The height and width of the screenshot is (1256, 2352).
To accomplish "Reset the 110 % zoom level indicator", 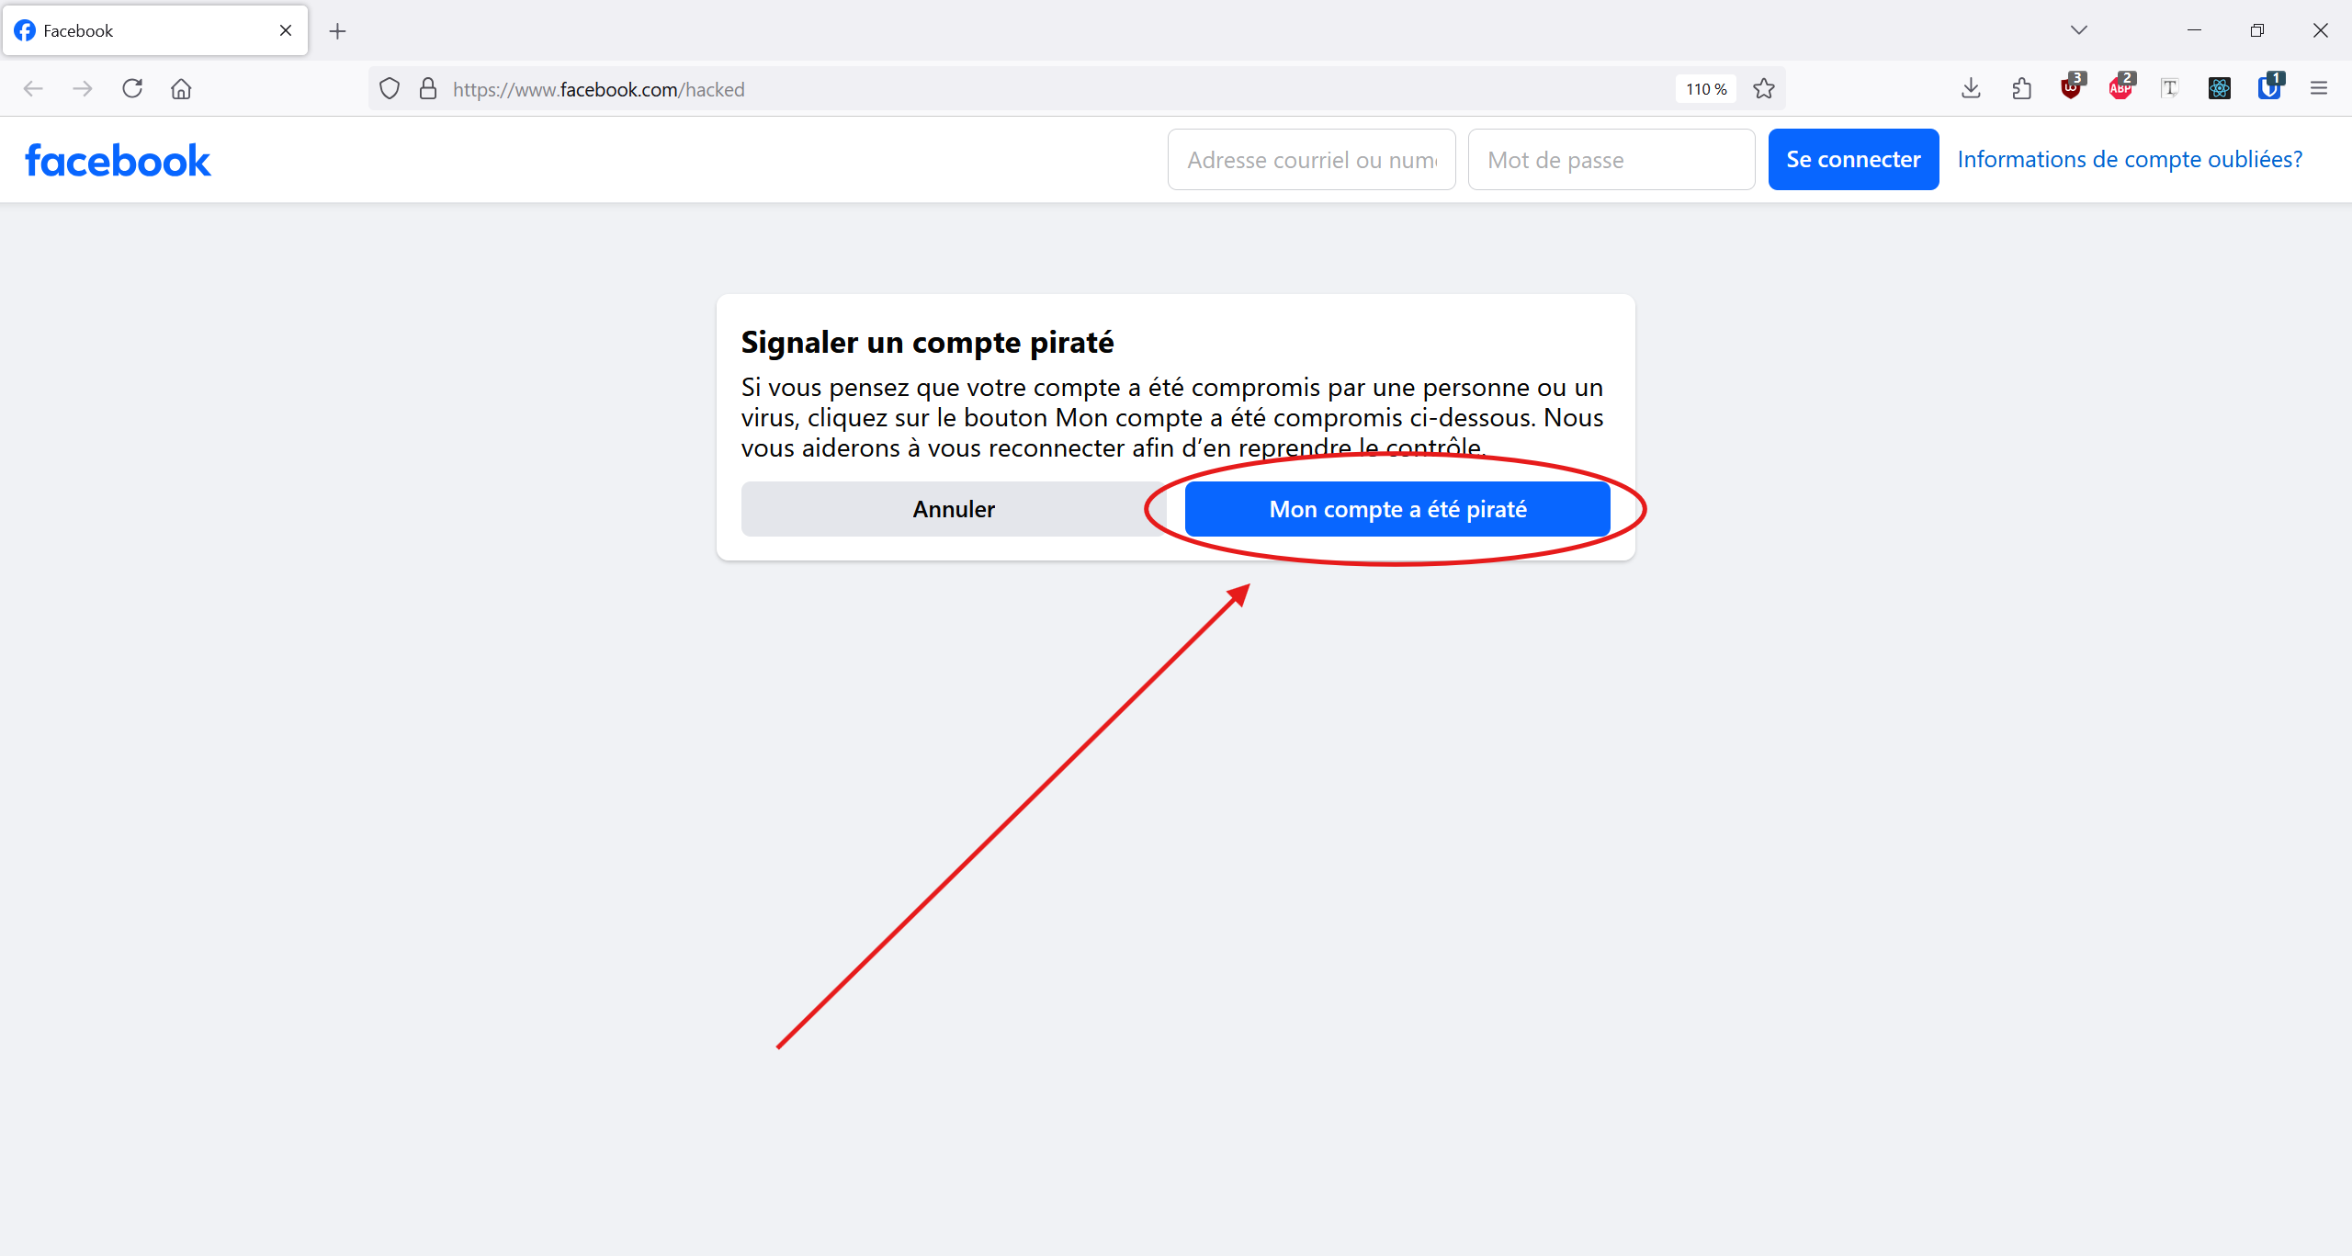I will 1706,89.
